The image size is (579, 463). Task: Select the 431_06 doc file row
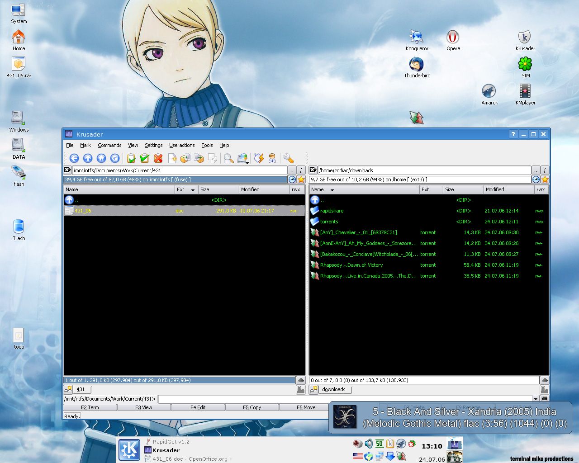tap(184, 211)
